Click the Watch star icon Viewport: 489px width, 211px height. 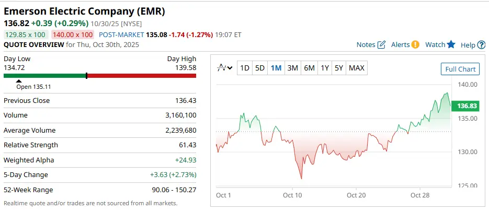[x=451, y=45]
